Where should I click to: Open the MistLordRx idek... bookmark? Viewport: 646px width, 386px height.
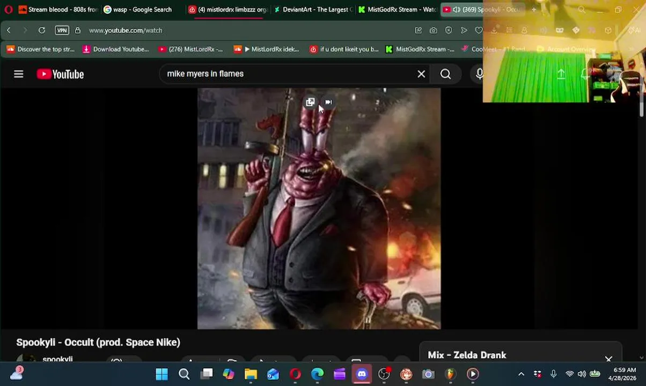267,49
